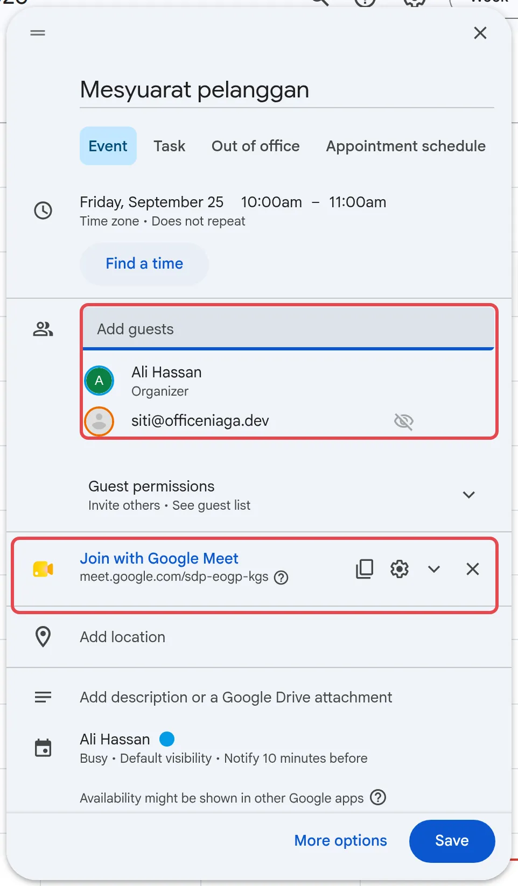Click the drag handle at dialog top
Screen dimensions: 518x886
click(38, 33)
